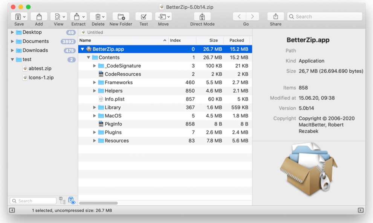Create a New Folder from toolbar

121,17
